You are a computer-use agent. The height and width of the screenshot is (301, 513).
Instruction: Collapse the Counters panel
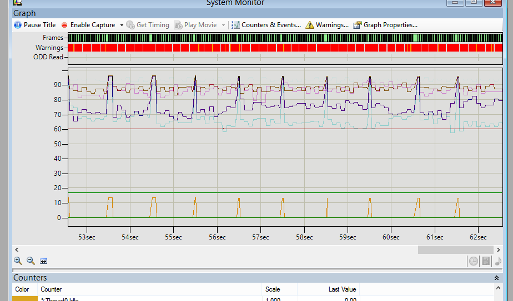496,278
